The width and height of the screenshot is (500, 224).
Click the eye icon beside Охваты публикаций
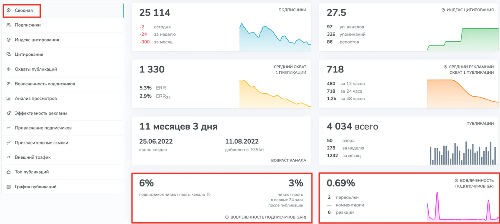[x=8, y=69]
